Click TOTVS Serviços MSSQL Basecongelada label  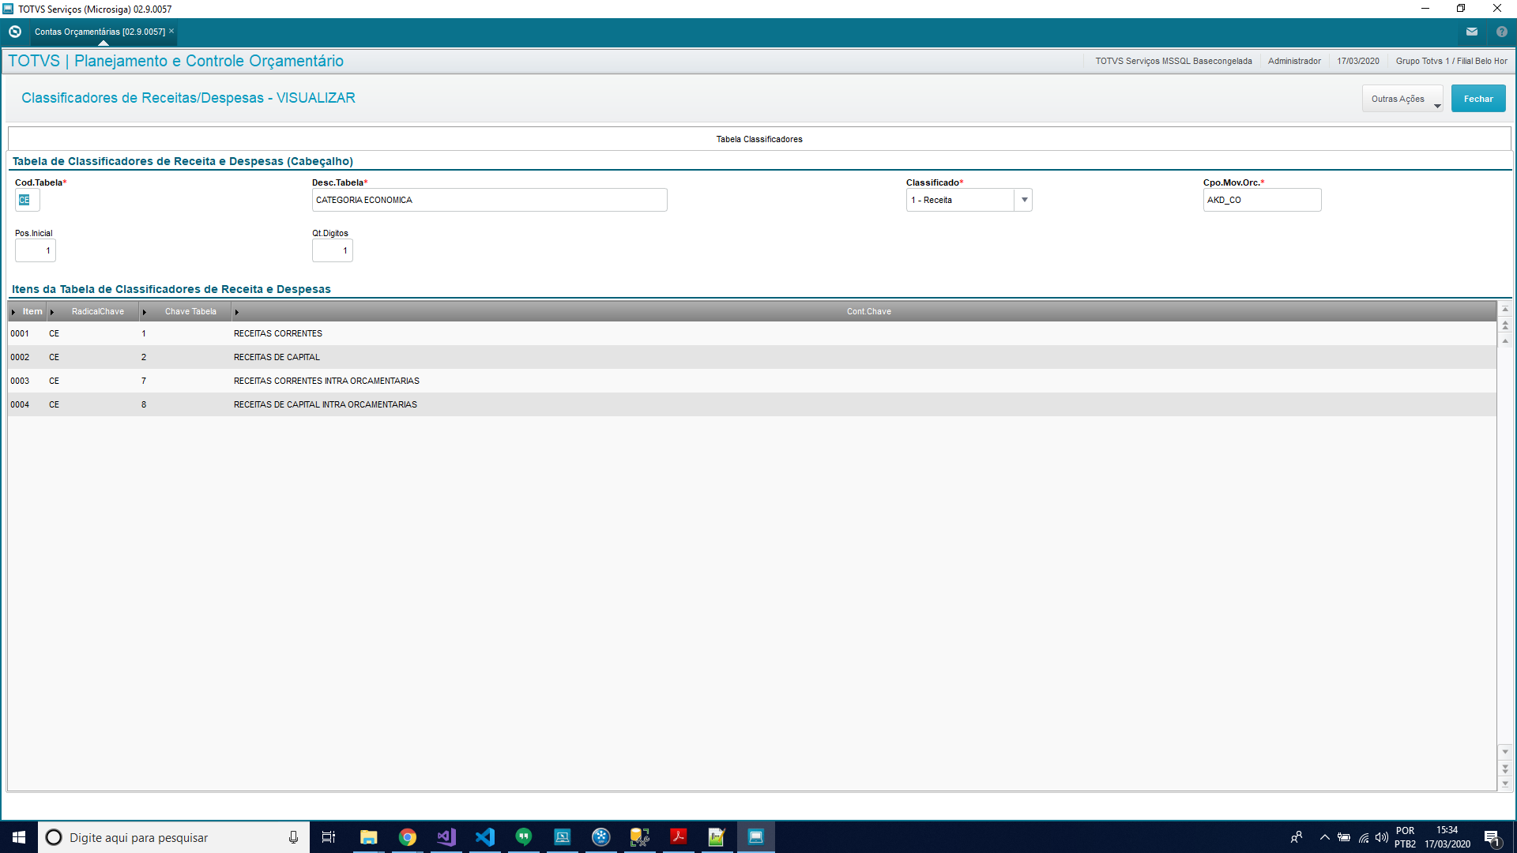click(1173, 61)
